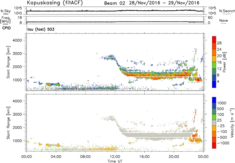Click the red segment of Power colorbar
This screenshot has height=163, width=235.
[x=214, y=39]
